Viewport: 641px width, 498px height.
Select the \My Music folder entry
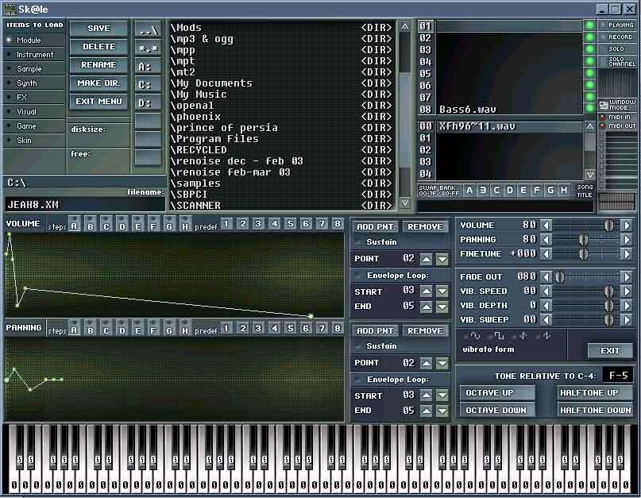199,95
